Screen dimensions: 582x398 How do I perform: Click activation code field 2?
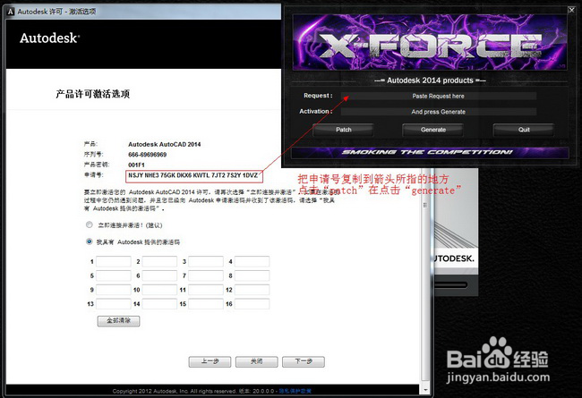click(159, 261)
